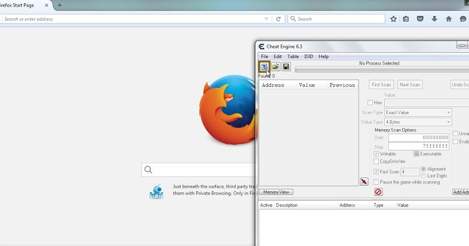Screen dimensions: 469x246
Task: Click the No Process Selected label
Action: pos(379,63)
